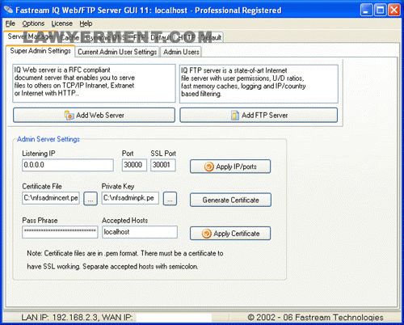Click the note about .pem certificate files
Image resolution: width=404 pixels, height=325 pixels.
(x=125, y=260)
